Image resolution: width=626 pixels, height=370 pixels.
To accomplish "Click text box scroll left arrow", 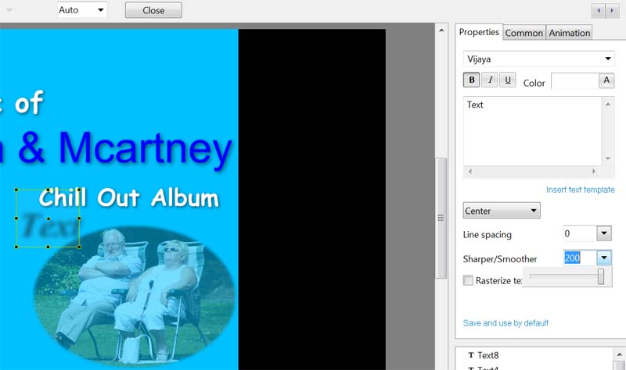I will tap(470, 171).
